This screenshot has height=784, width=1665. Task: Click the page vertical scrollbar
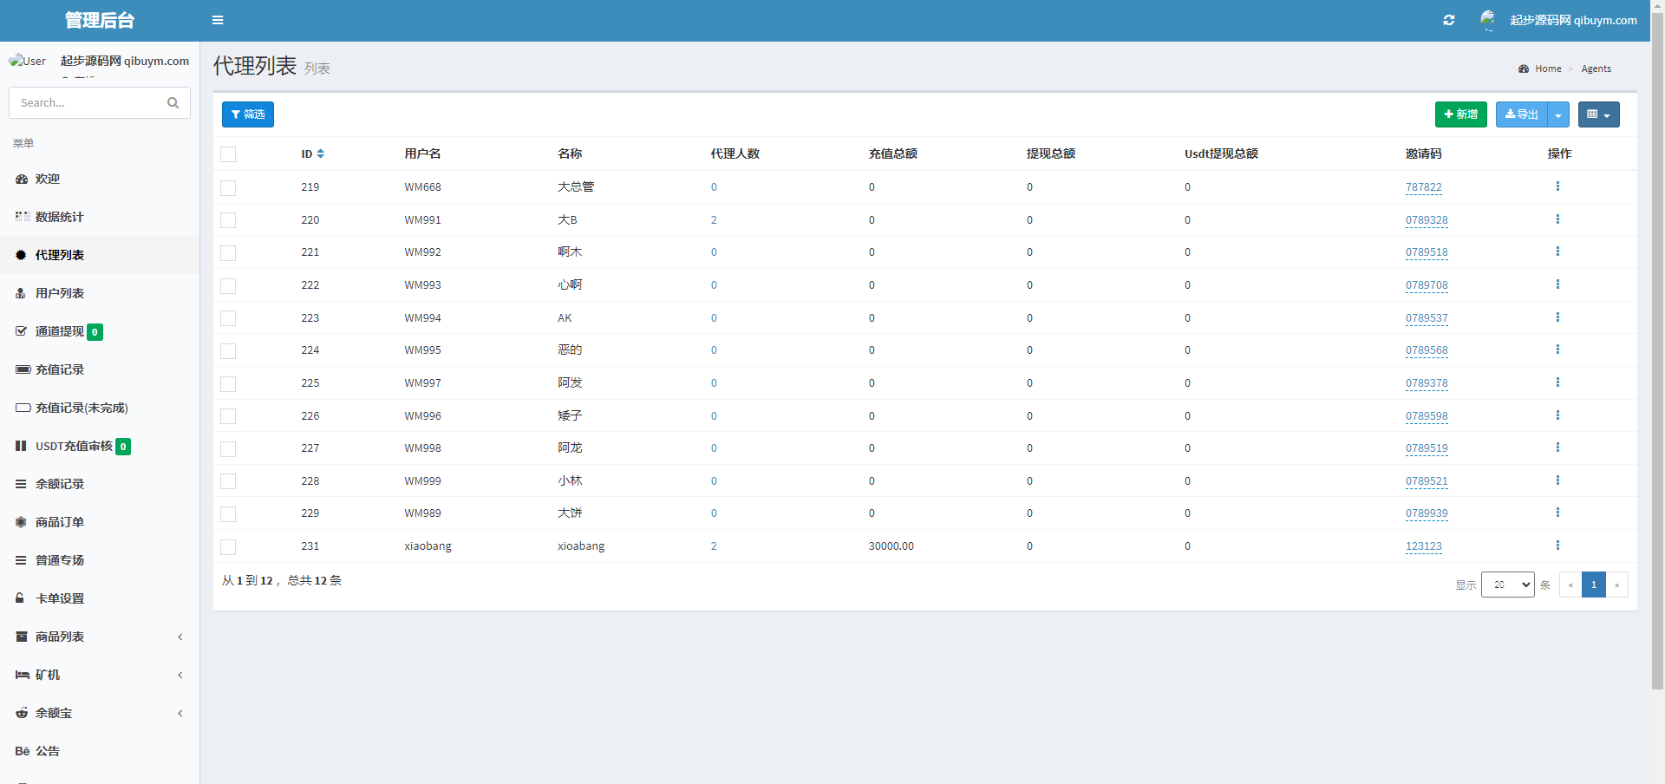click(1657, 347)
